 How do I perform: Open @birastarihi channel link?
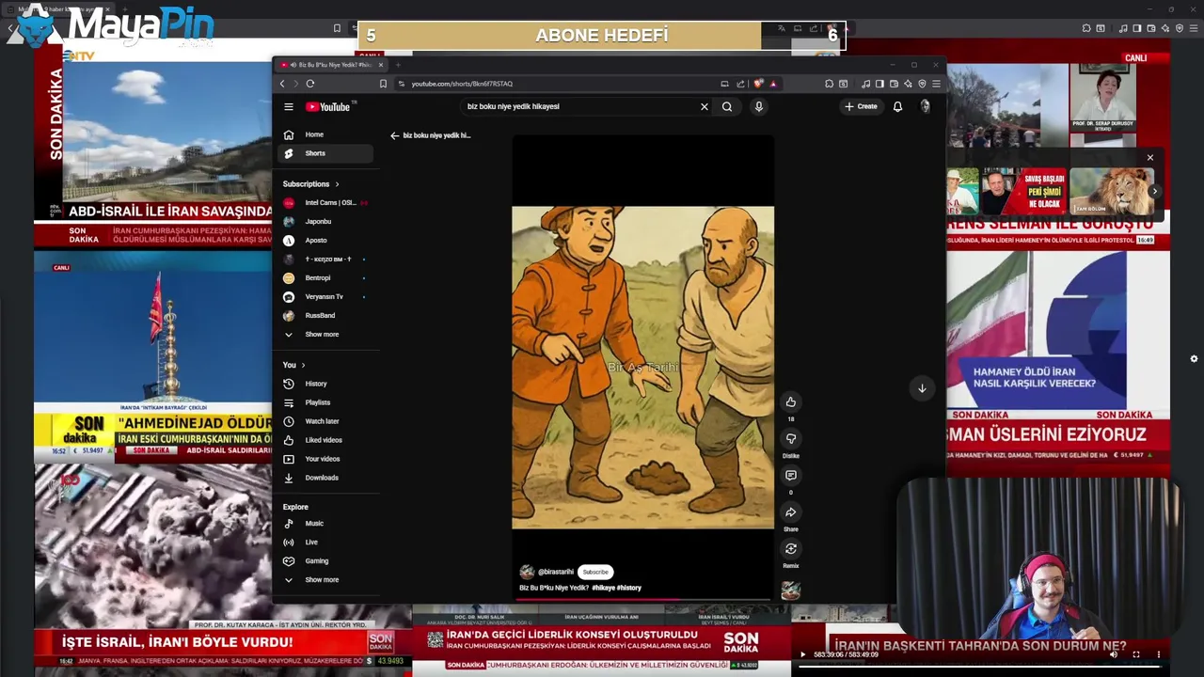(555, 572)
